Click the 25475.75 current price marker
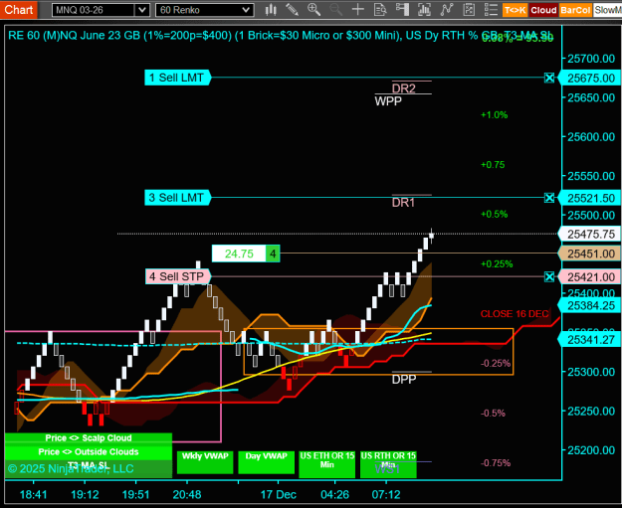 [589, 235]
